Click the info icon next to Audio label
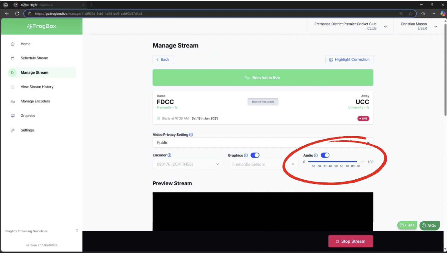Viewport: 447px width, 253px height. click(x=316, y=156)
